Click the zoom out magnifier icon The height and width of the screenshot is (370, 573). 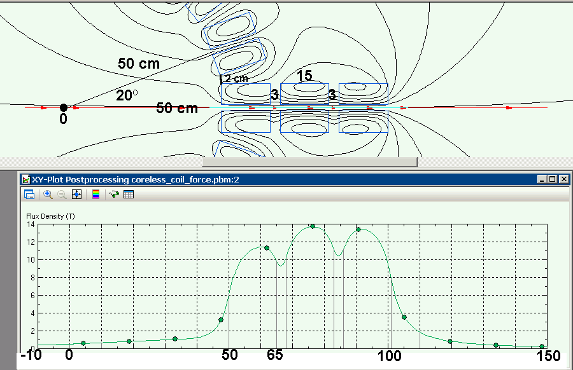pos(62,195)
